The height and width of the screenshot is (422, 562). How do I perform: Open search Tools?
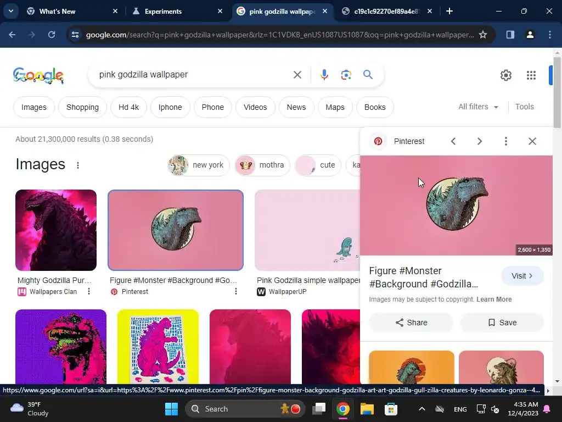coord(524,107)
